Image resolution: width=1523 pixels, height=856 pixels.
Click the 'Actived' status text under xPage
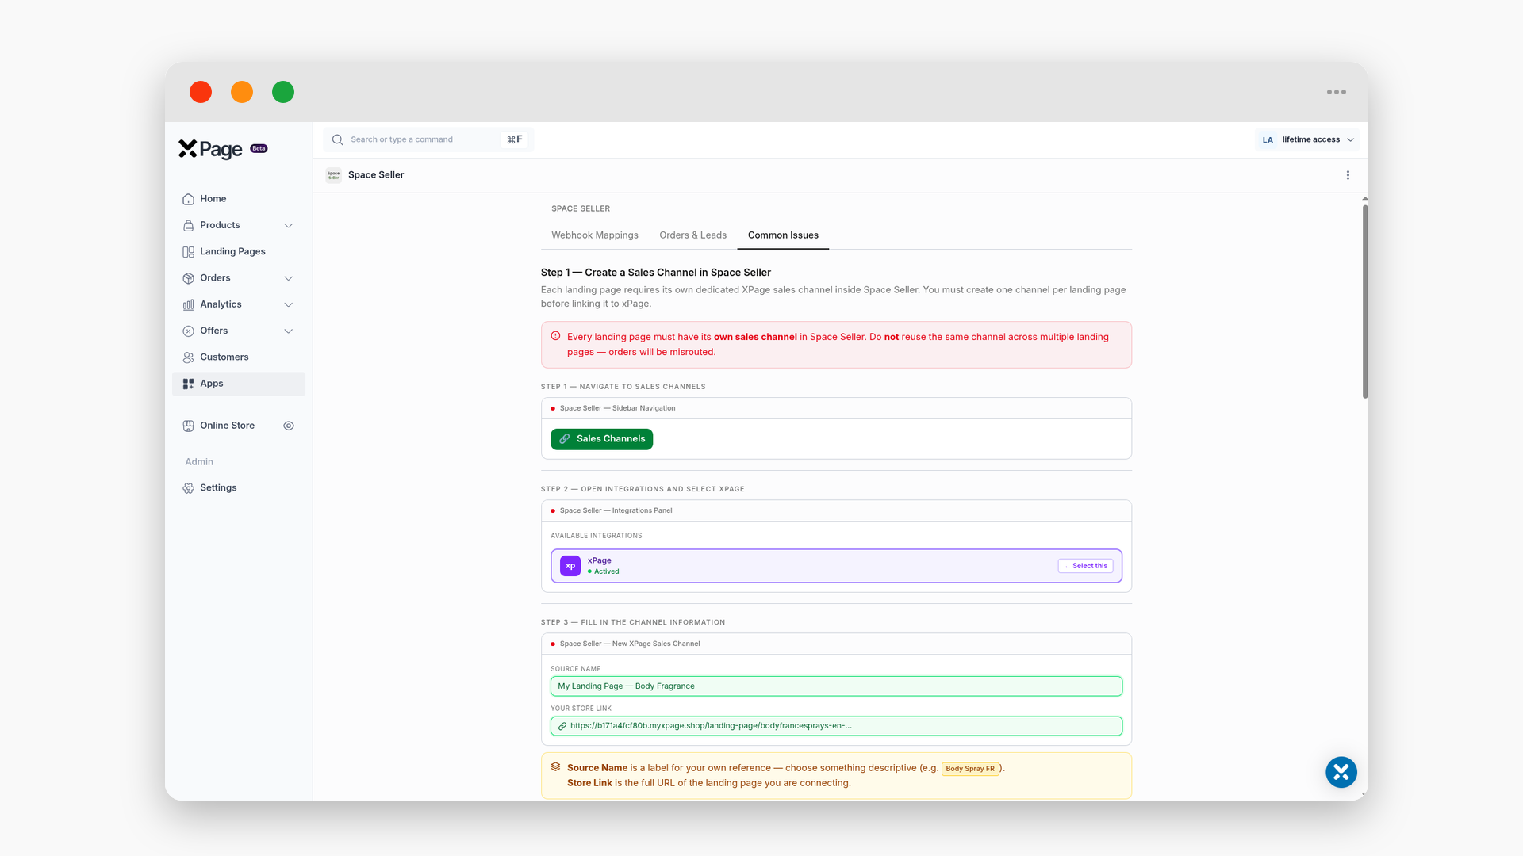[x=606, y=571]
